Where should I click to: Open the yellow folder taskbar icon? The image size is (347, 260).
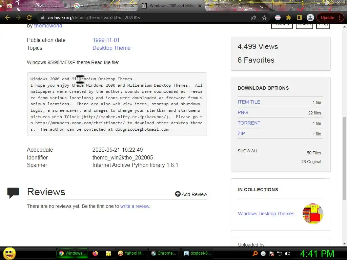coord(108,253)
